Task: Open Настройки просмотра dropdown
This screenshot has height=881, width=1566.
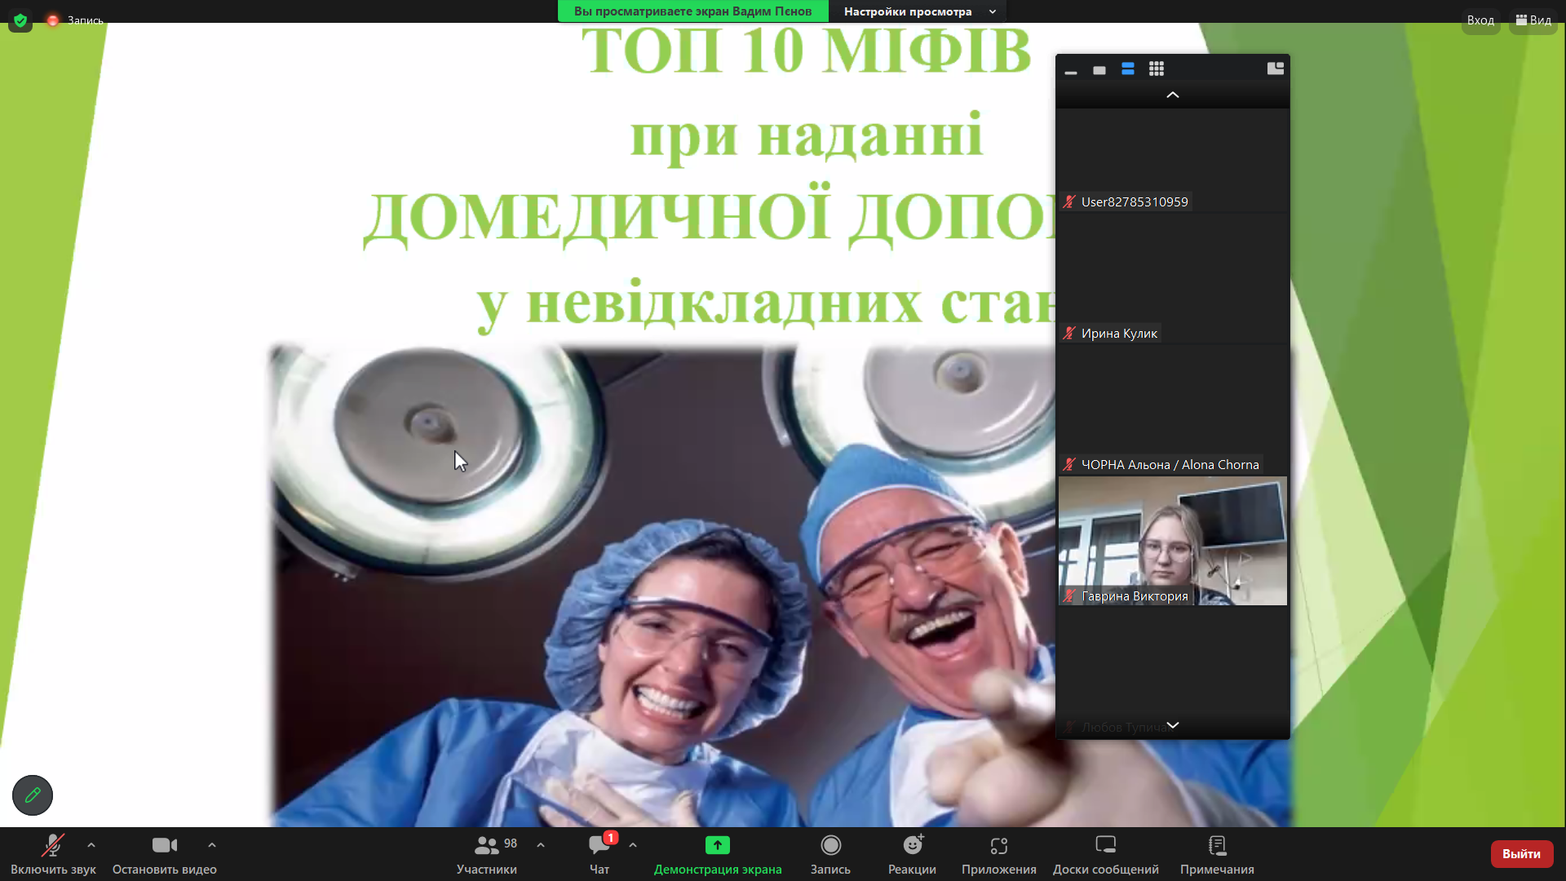Action: (x=919, y=11)
